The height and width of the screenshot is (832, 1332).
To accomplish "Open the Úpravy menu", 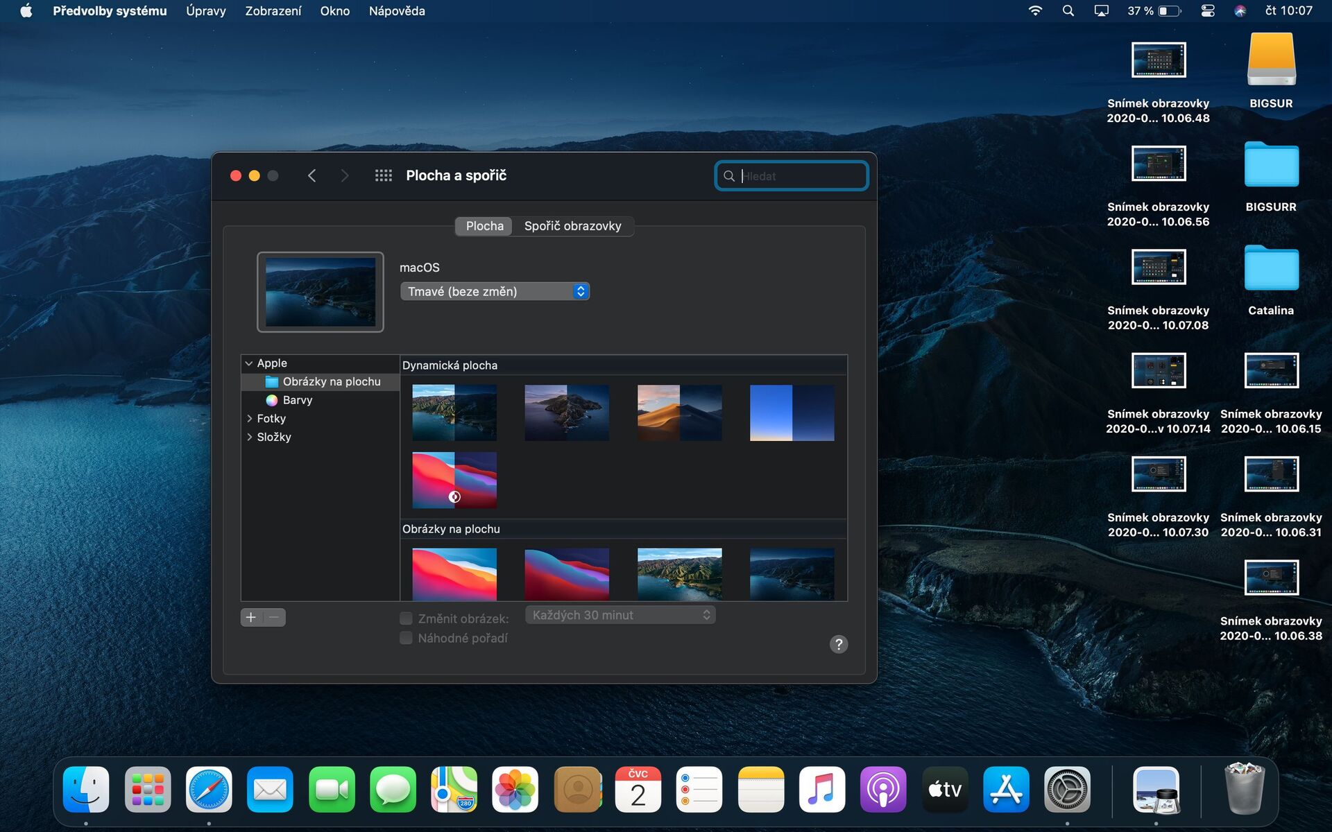I will pyautogui.click(x=206, y=11).
